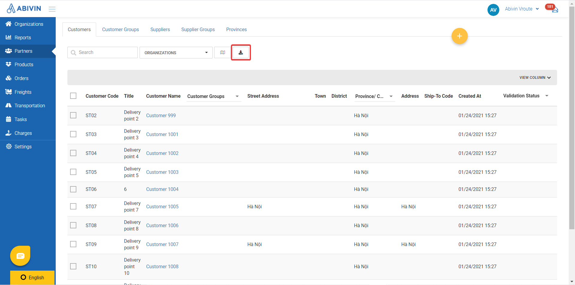
Task: Check the ST03 row checkbox
Action: (73, 134)
